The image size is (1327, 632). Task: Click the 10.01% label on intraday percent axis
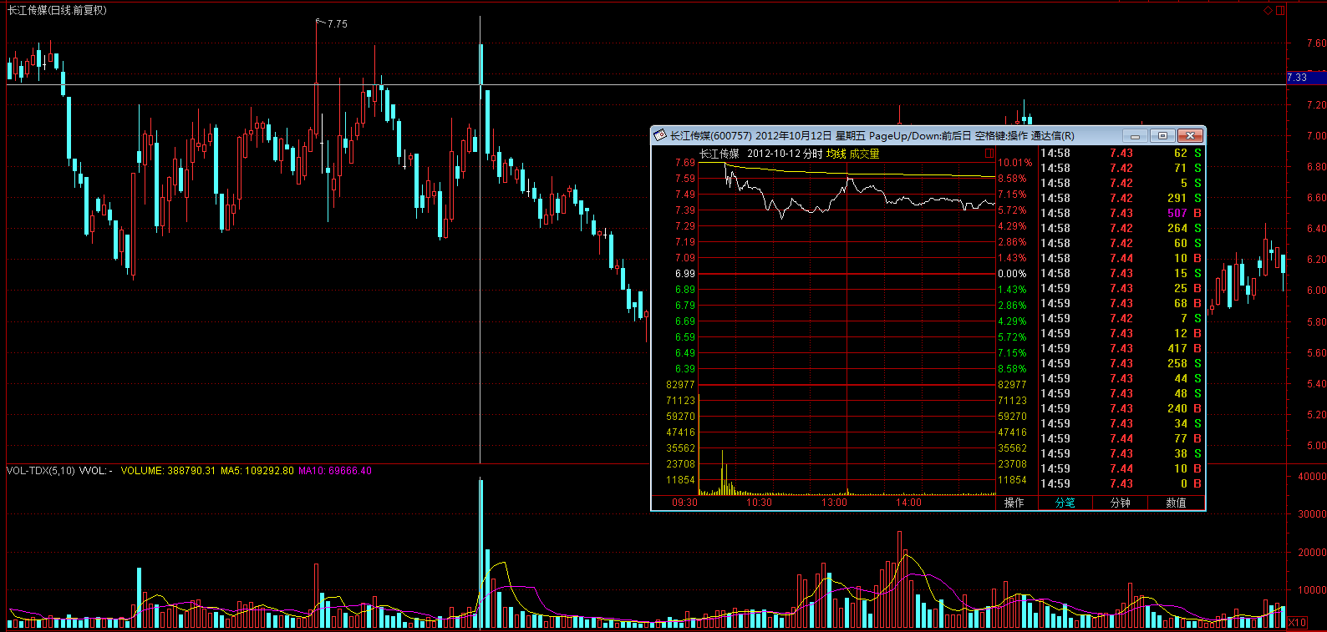pyautogui.click(x=1014, y=163)
